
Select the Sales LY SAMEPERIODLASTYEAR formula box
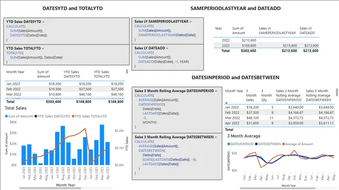[x=167, y=31]
